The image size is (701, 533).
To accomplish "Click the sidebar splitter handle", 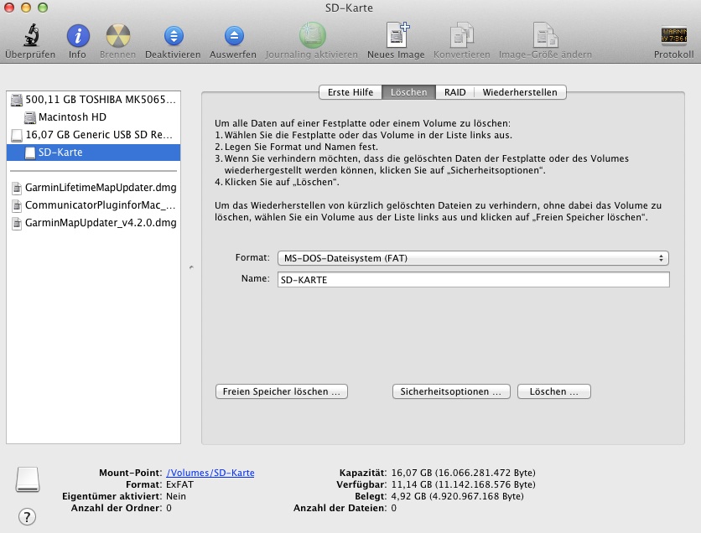I will pos(191,267).
